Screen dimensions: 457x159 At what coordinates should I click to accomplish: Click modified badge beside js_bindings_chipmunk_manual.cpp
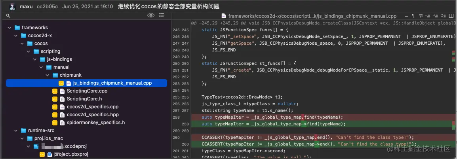coord(61,83)
